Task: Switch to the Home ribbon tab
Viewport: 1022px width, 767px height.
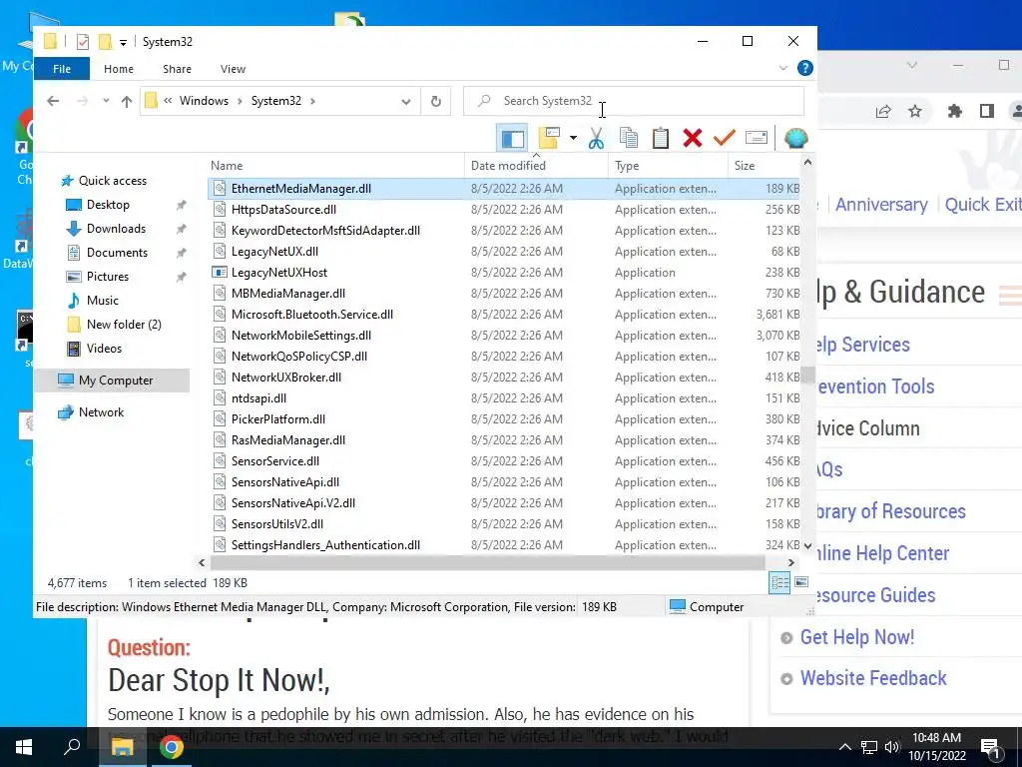Action: coord(119,69)
